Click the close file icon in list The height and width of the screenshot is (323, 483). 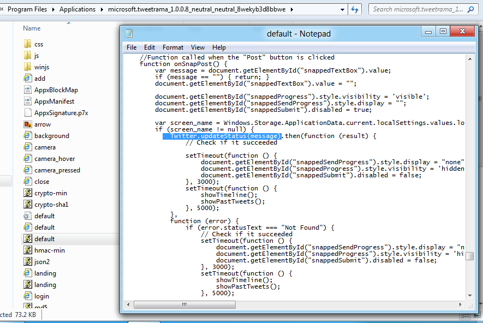tap(27, 181)
